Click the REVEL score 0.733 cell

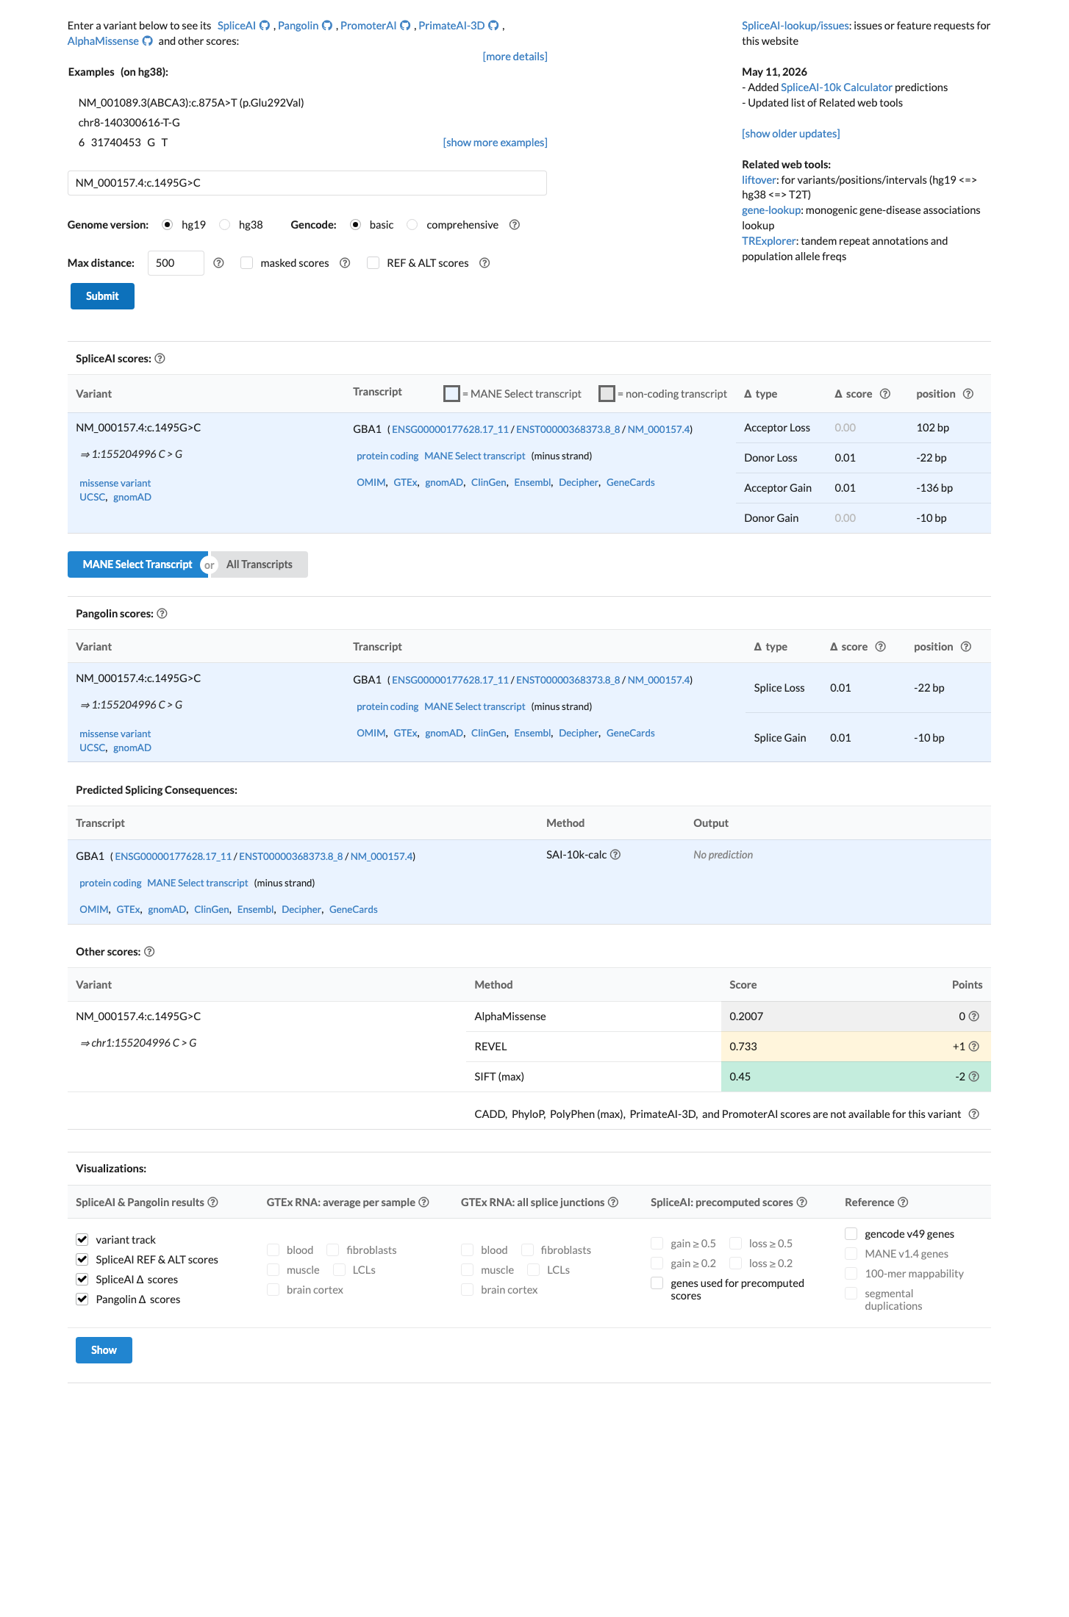pos(743,1047)
